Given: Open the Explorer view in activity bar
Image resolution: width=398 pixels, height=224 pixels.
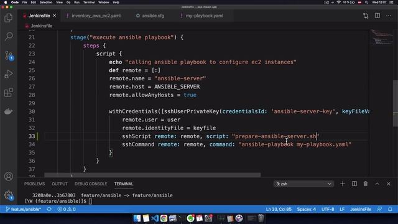Looking at the screenshot, I should (x=8, y=18).
